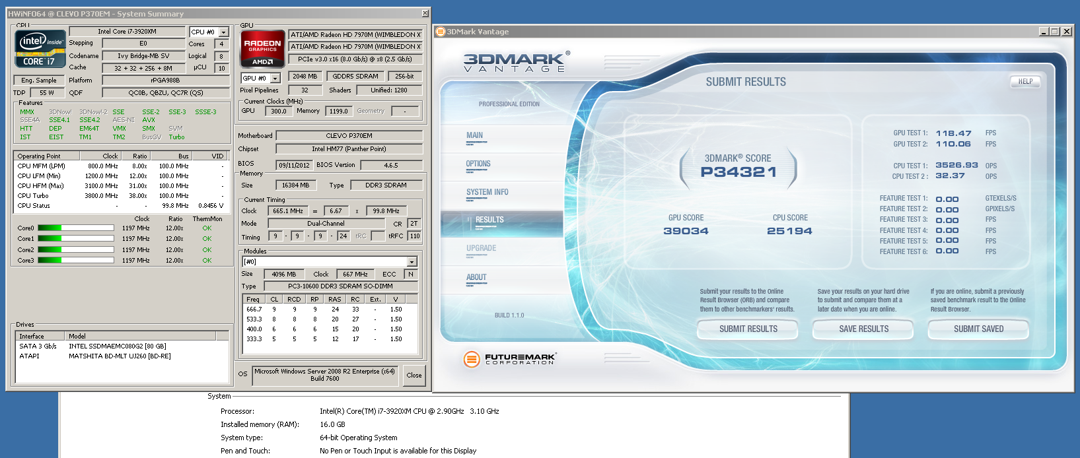1080x458 pixels.
Task: Click the first ATI/AMD Radeon HD 7970M field
Action: tap(356, 34)
